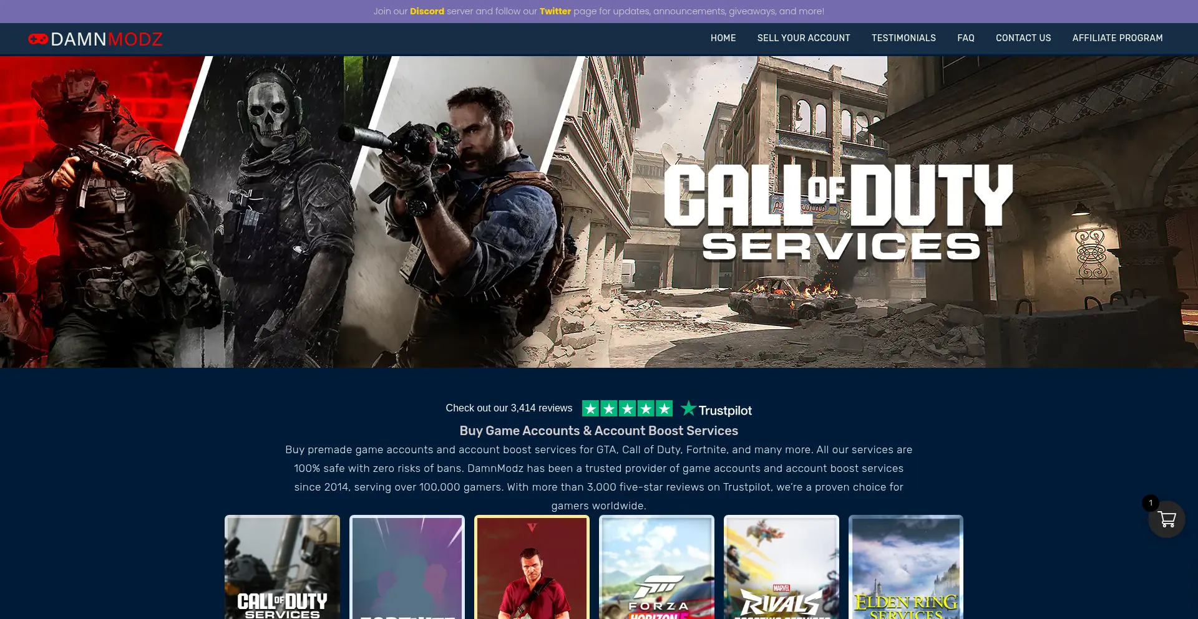Click the 'Check out our 3,414 reviews' text
This screenshot has height=619, width=1198.
tap(509, 408)
